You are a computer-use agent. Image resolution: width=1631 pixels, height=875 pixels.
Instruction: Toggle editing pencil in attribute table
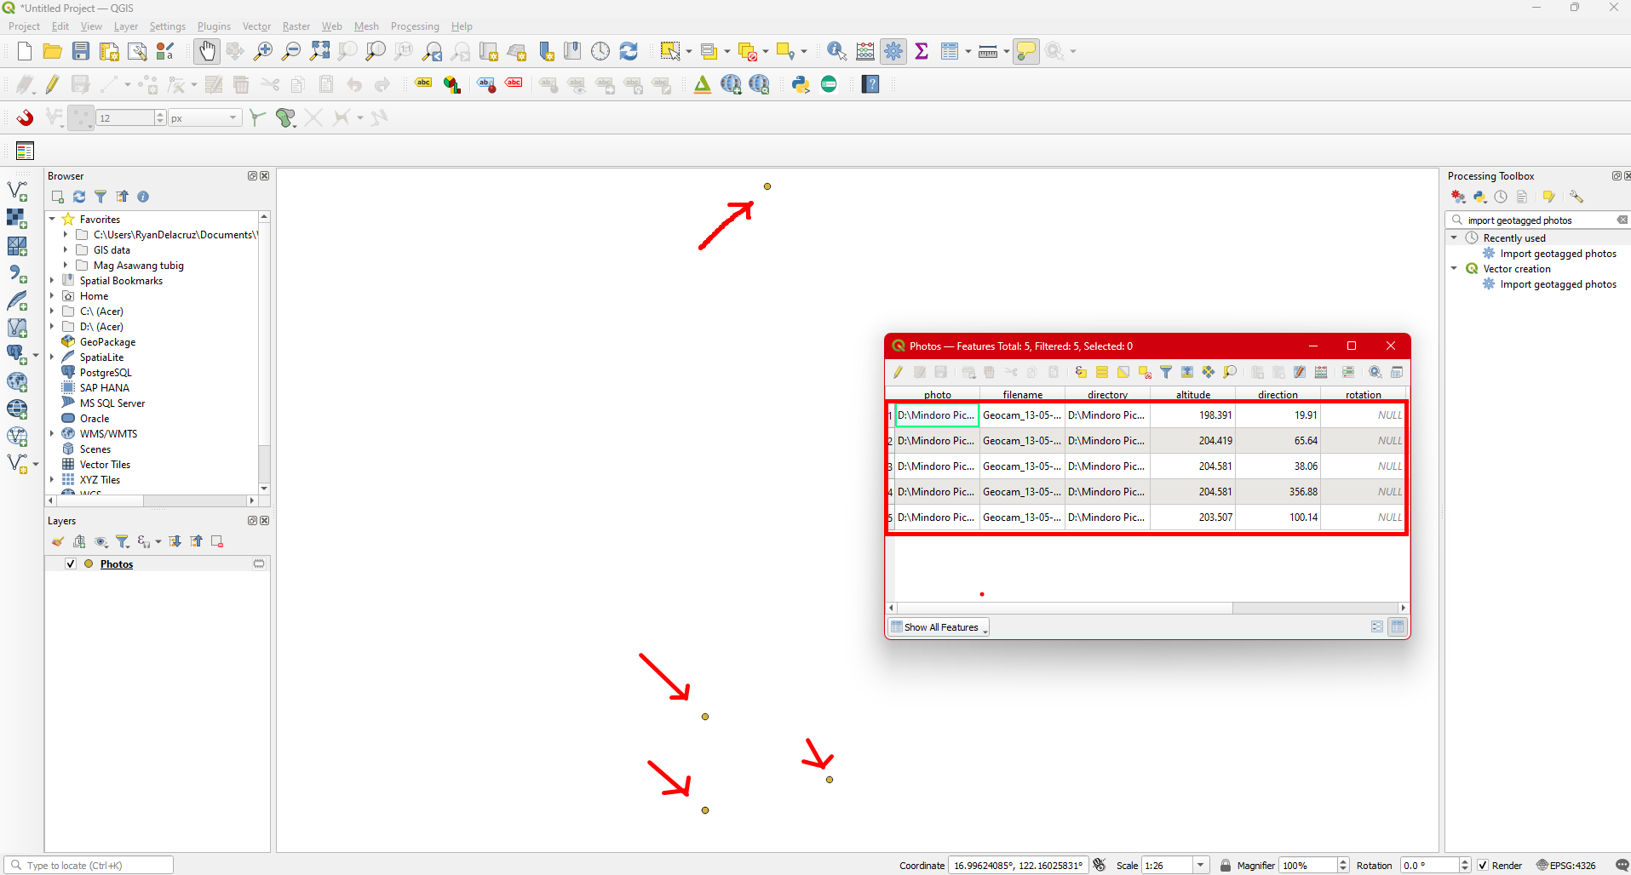click(x=899, y=372)
